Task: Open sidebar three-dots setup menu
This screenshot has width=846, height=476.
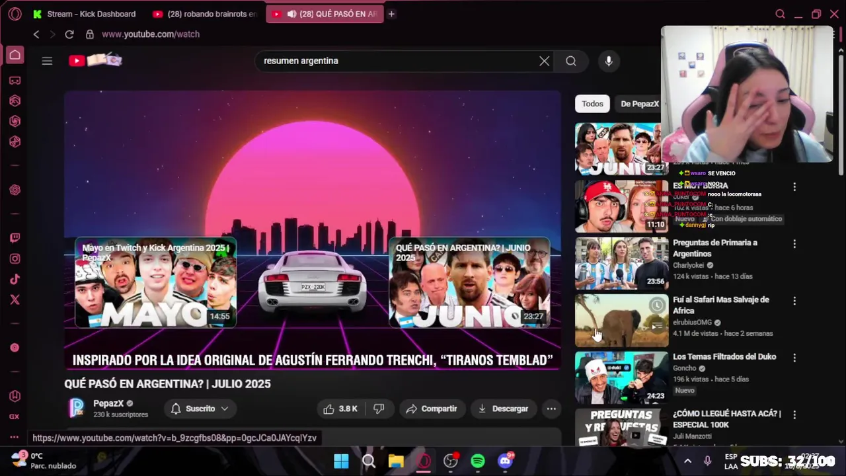Action: coord(15,437)
